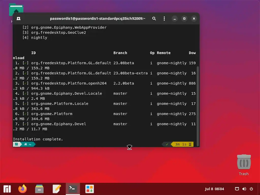This screenshot has height=195, width=260.
Task: Select the Trash desktop icon
Action: [244, 165]
